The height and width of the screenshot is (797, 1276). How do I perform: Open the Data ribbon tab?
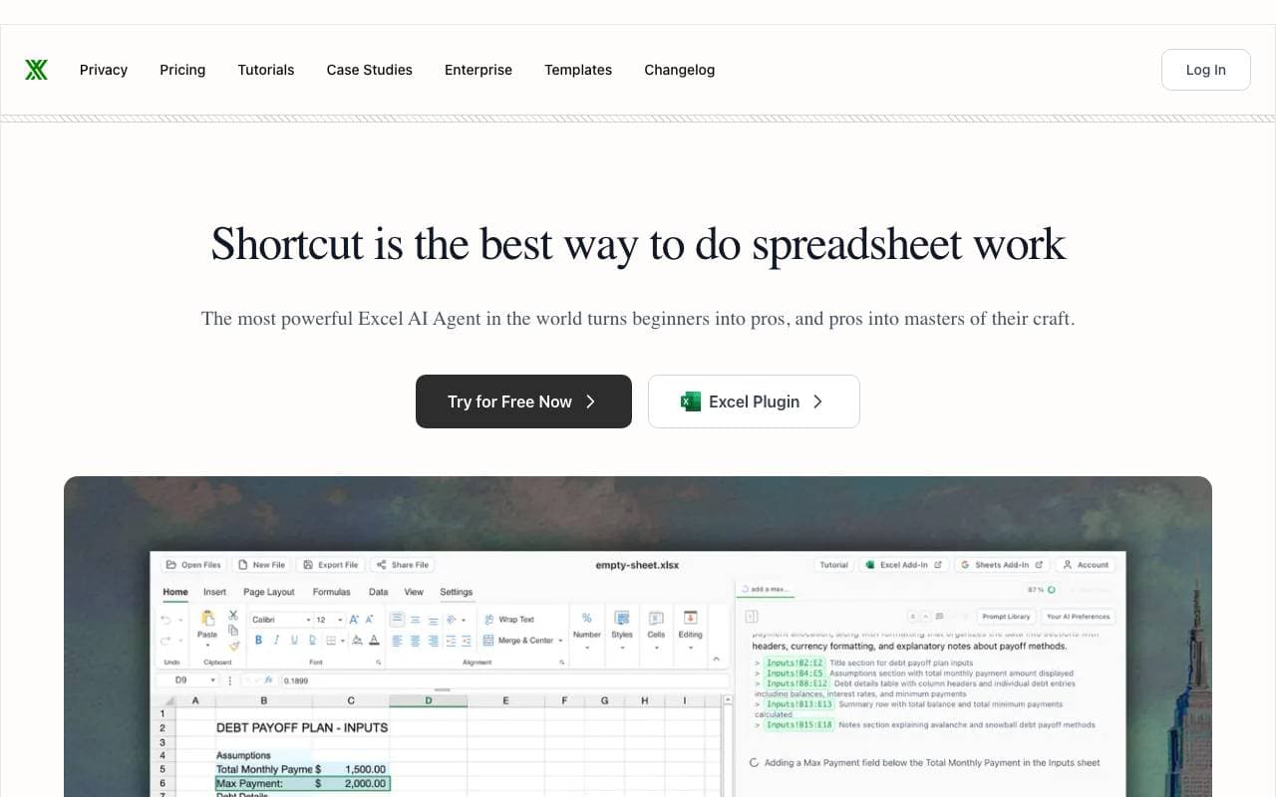pyautogui.click(x=378, y=592)
